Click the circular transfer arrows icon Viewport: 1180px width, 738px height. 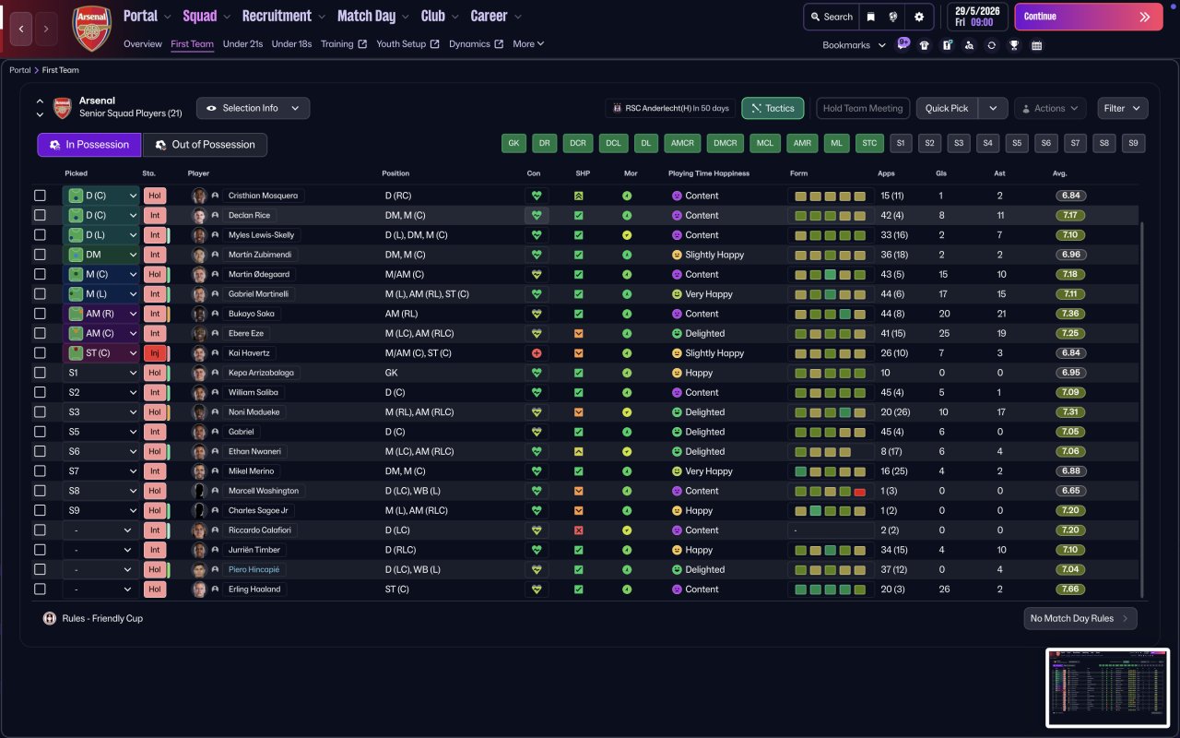pyautogui.click(x=991, y=45)
